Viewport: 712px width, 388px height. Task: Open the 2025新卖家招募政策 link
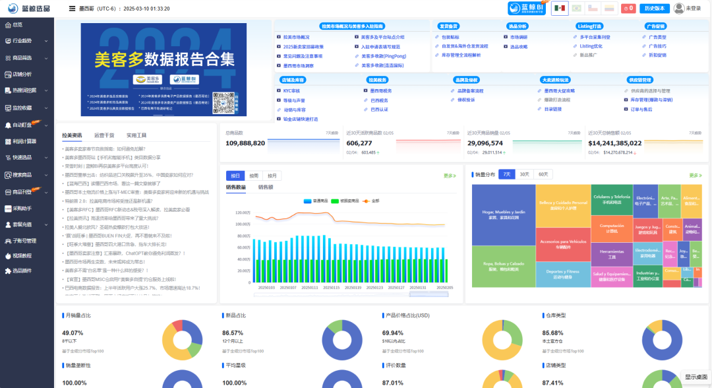(x=303, y=47)
